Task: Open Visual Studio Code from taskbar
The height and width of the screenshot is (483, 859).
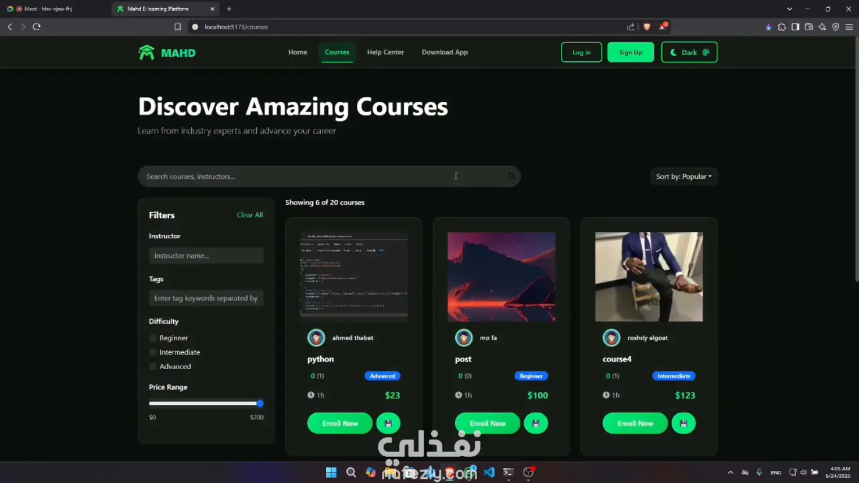Action: point(489,472)
